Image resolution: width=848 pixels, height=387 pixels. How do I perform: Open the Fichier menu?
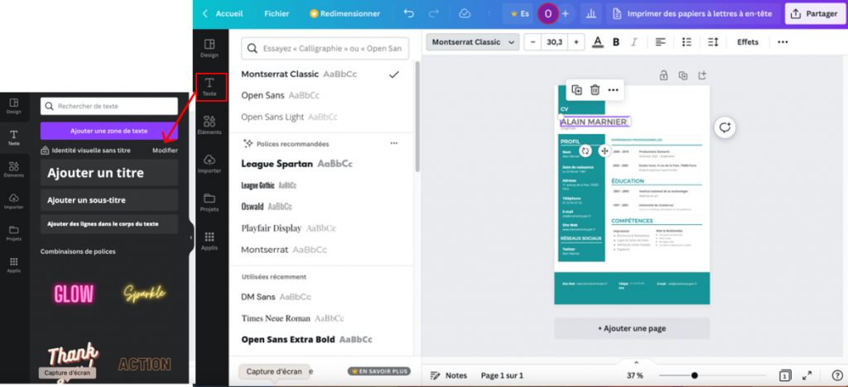pos(277,13)
